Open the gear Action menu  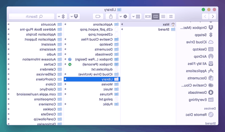(124, 16)
